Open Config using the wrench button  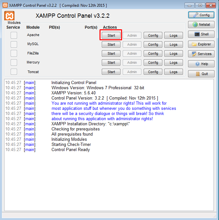[201, 15]
